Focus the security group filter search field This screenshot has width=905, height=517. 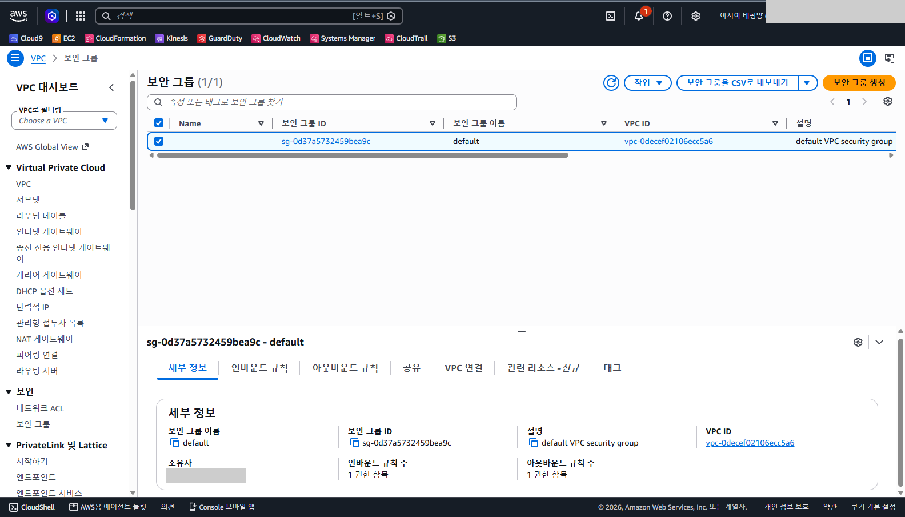(x=332, y=102)
